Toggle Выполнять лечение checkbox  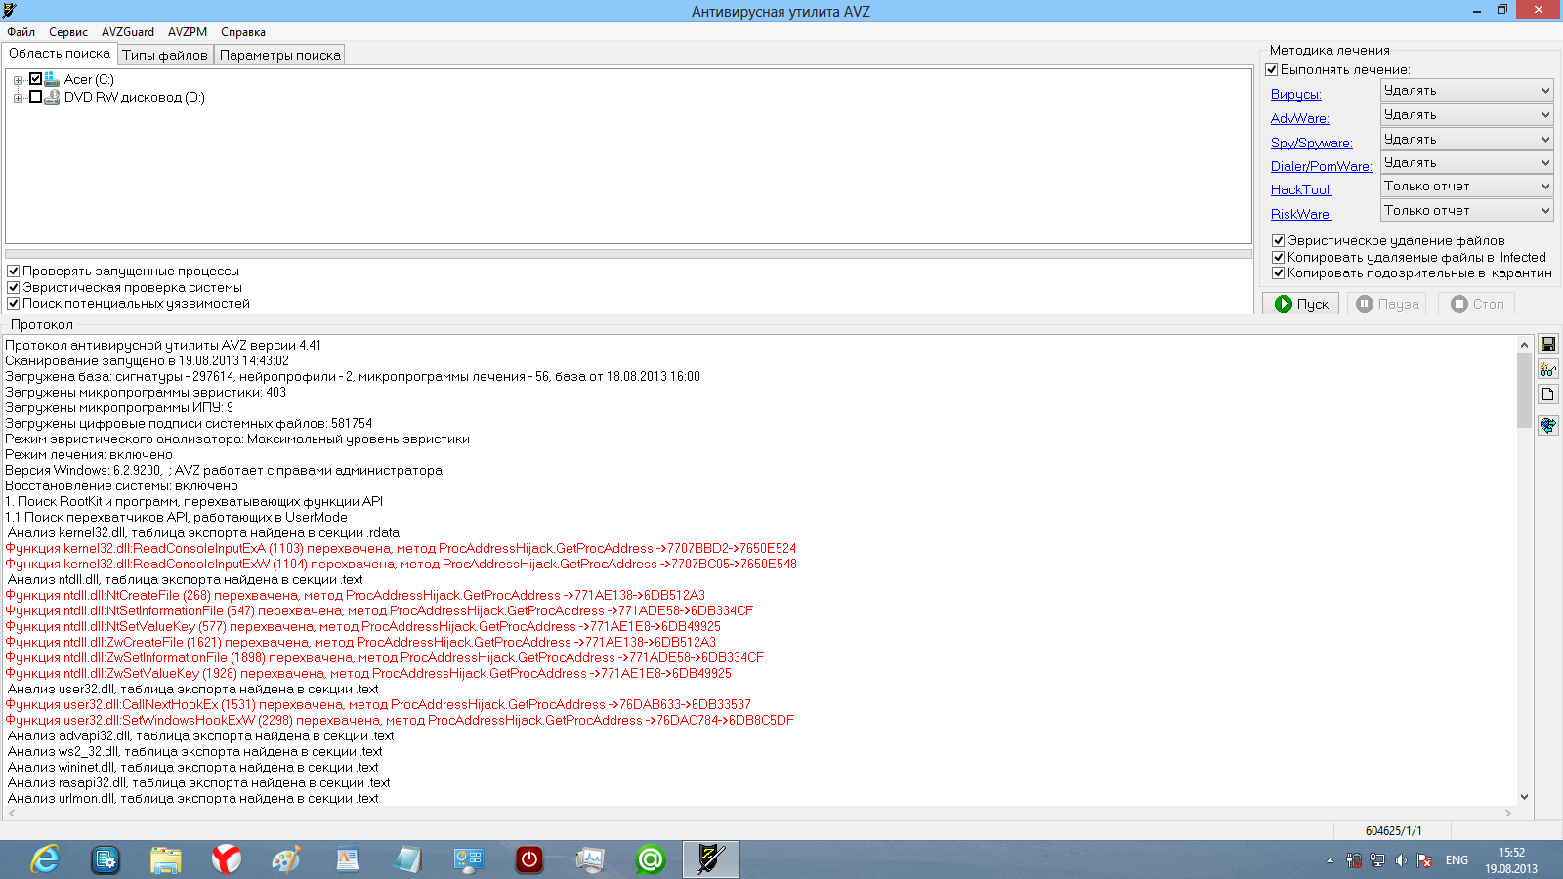pos(1272,70)
